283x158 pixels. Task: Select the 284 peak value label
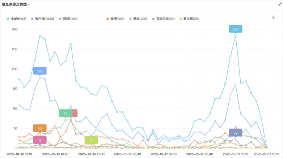pos(235,29)
